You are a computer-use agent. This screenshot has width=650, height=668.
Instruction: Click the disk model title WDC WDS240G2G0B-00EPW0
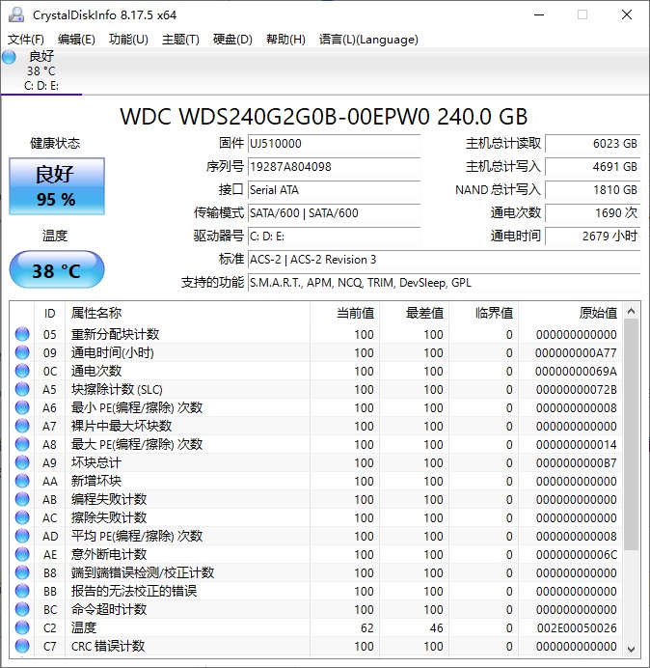click(x=323, y=117)
